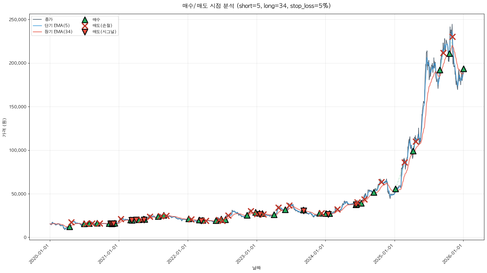This screenshot has width=487, height=273.
Task: Click the 장기 EMA(34) legend label
Action: point(58,32)
